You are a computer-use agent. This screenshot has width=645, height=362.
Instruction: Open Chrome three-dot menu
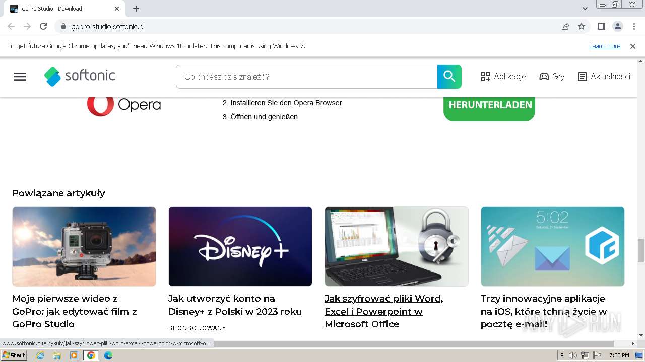[x=634, y=26]
